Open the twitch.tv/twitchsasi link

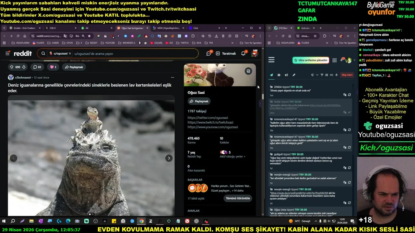click(x=210, y=122)
